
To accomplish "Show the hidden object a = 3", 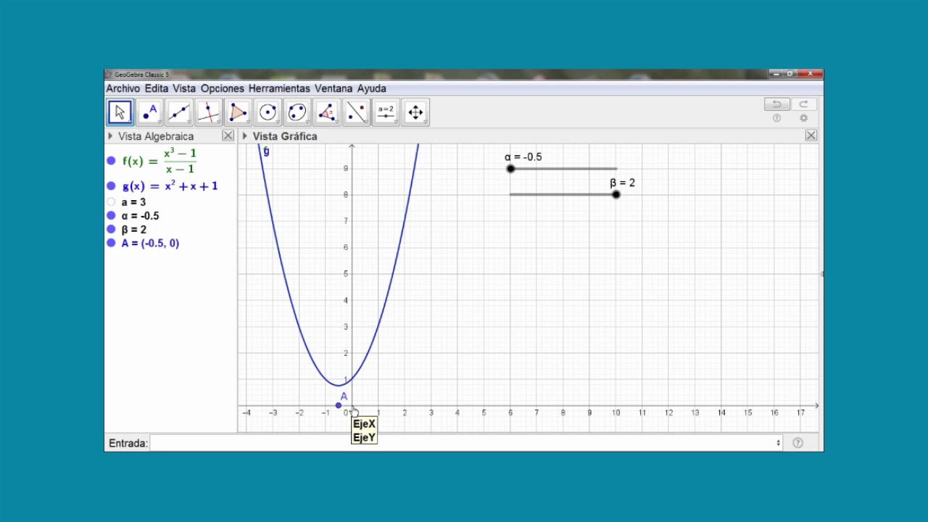I will coord(111,202).
